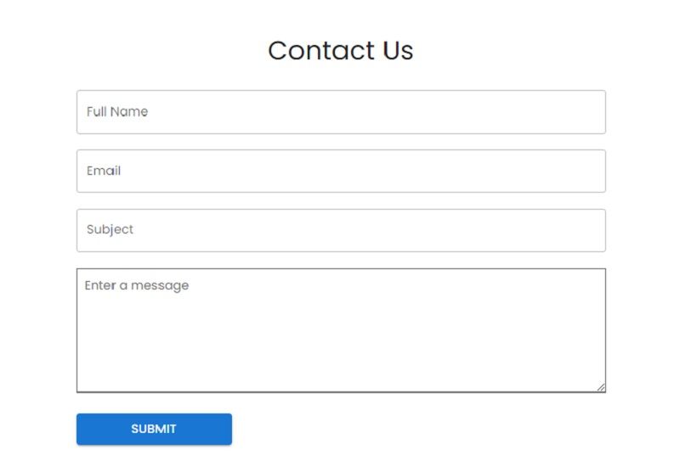The height and width of the screenshot is (461, 680).
Task: Click the Full Name input field
Action: (x=341, y=112)
